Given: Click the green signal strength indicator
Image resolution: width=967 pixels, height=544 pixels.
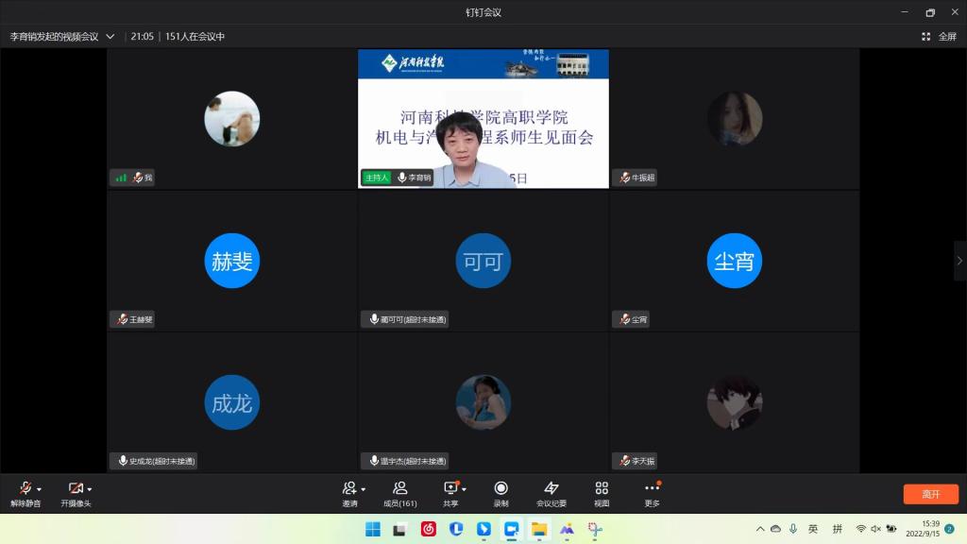Looking at the screenshot, I should (x=121, y=178).
